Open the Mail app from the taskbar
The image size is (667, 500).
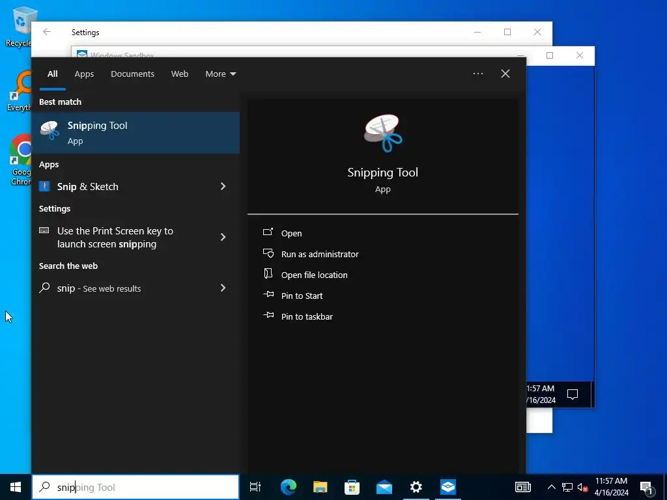point(384,487)
